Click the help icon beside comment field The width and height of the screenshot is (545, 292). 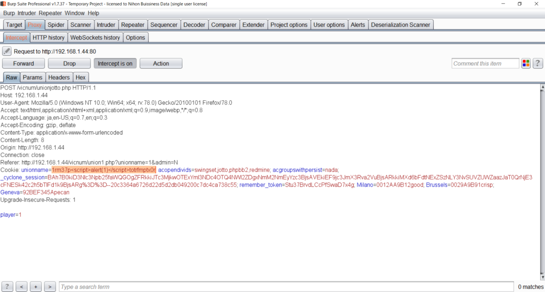[538, 64]
